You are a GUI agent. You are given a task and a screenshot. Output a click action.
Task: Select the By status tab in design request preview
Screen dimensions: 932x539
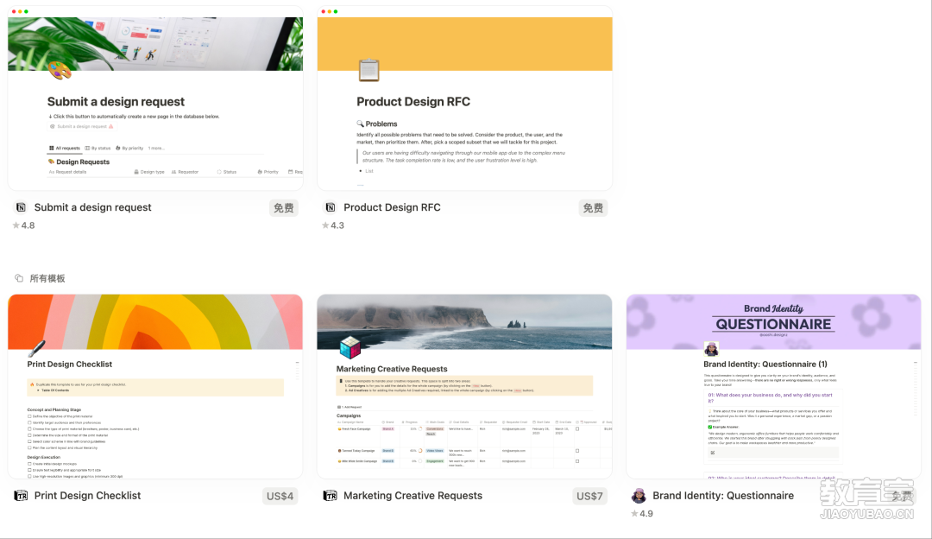(98, 148)
